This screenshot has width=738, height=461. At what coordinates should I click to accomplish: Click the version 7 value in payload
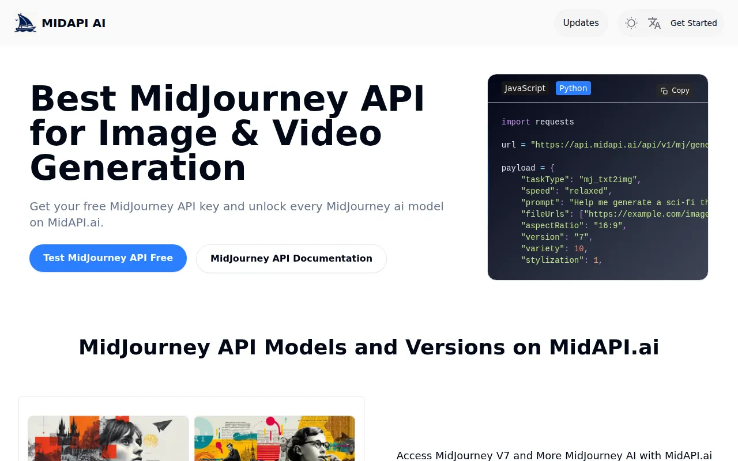(x=581, y=237)
